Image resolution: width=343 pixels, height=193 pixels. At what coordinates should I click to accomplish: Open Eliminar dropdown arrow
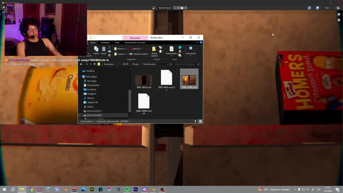[x=141, y=49]
